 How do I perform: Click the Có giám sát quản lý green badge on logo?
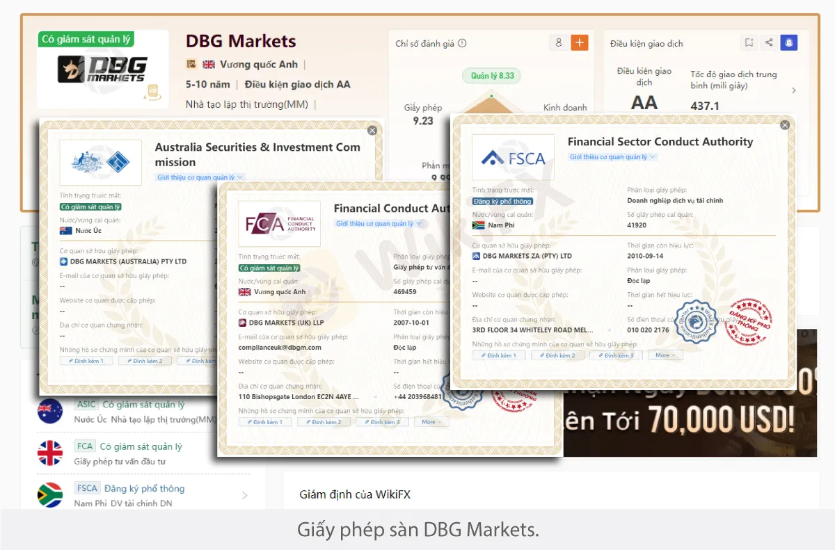(86, 39)
